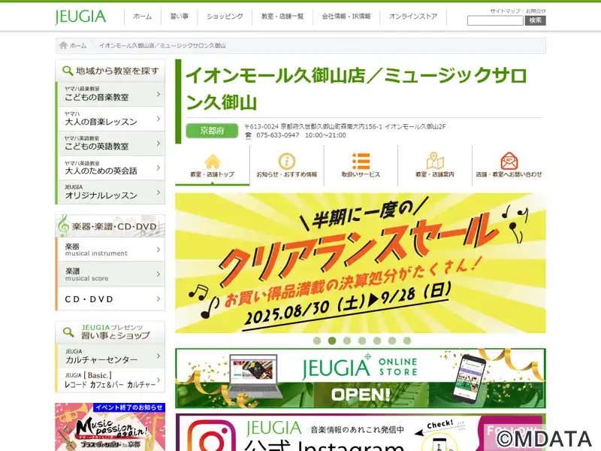Open the クリアランスセール banner
The height and width of the screenshot is (451, 601).
pos(361,263)
